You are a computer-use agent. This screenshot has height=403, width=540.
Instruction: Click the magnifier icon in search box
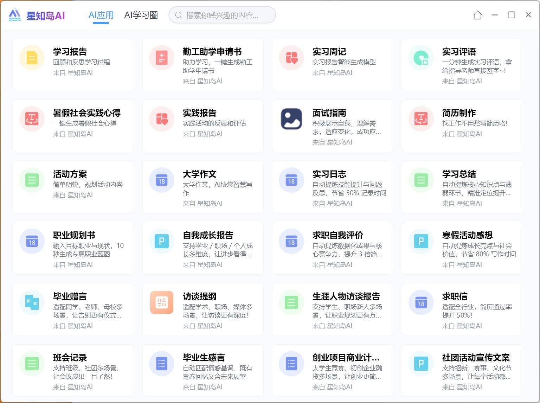pos(178,15)
